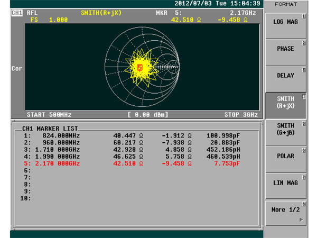
Task: Click the empty marker 6 row label
Action: pos(27,170)
